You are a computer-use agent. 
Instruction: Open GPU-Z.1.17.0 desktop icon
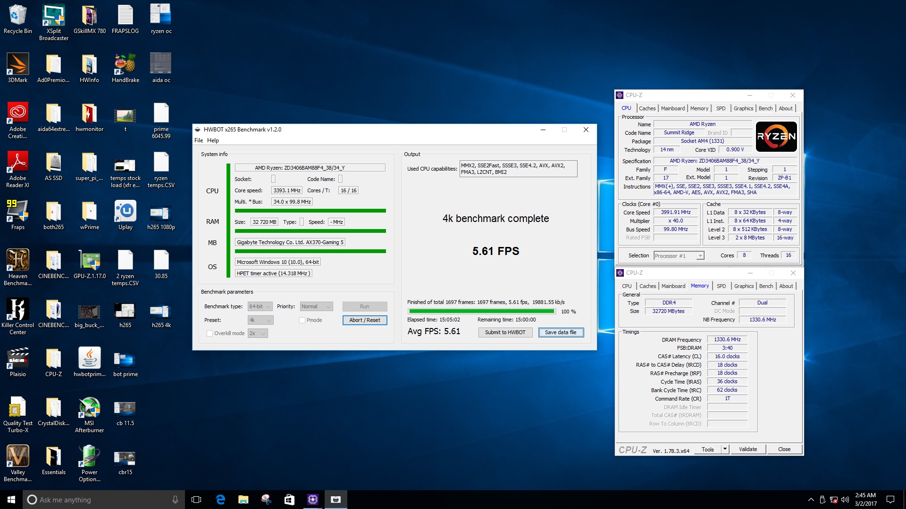90,264
